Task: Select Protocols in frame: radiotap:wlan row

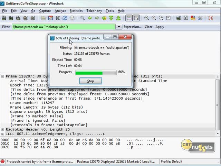Action: 49,125
